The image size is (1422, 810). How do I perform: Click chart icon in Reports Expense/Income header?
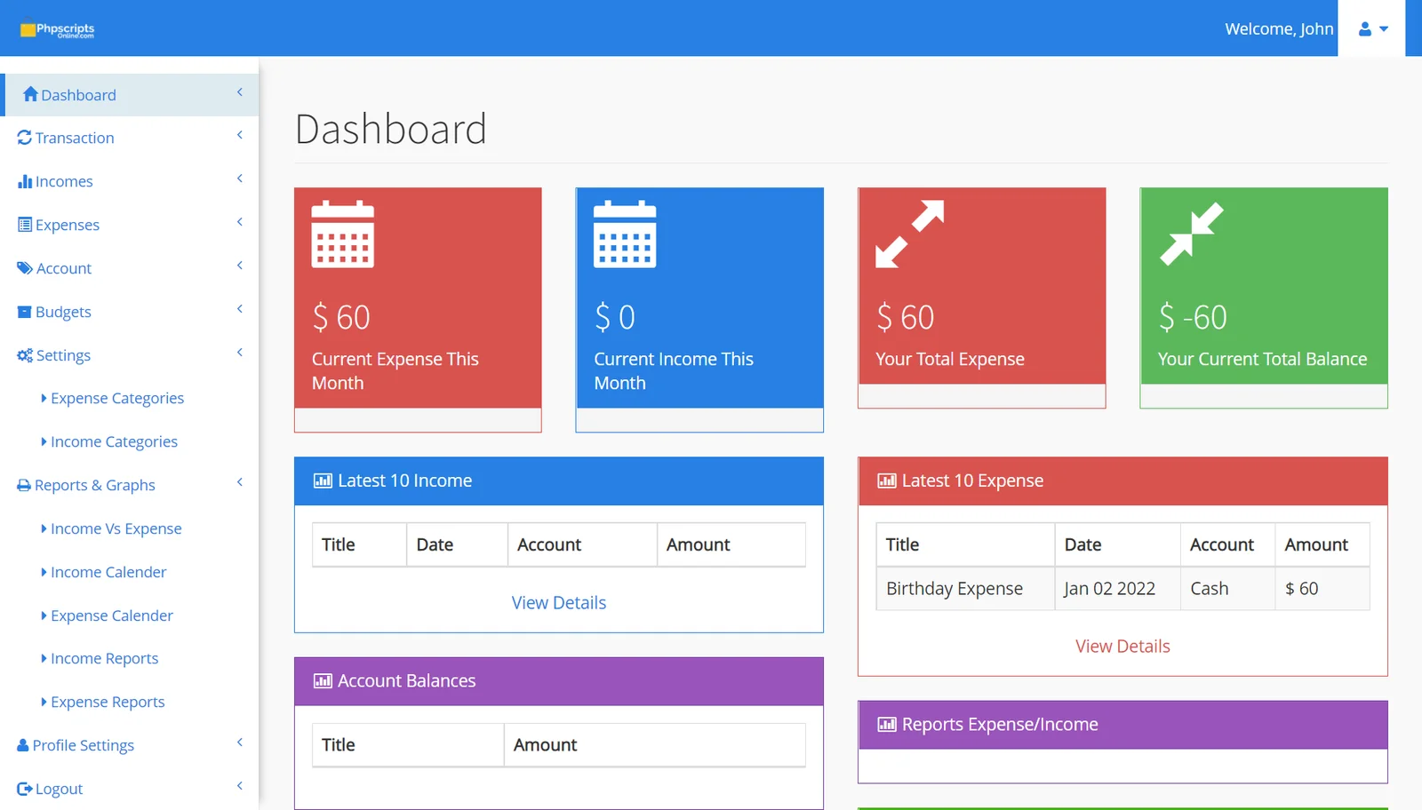pos(886,725)
